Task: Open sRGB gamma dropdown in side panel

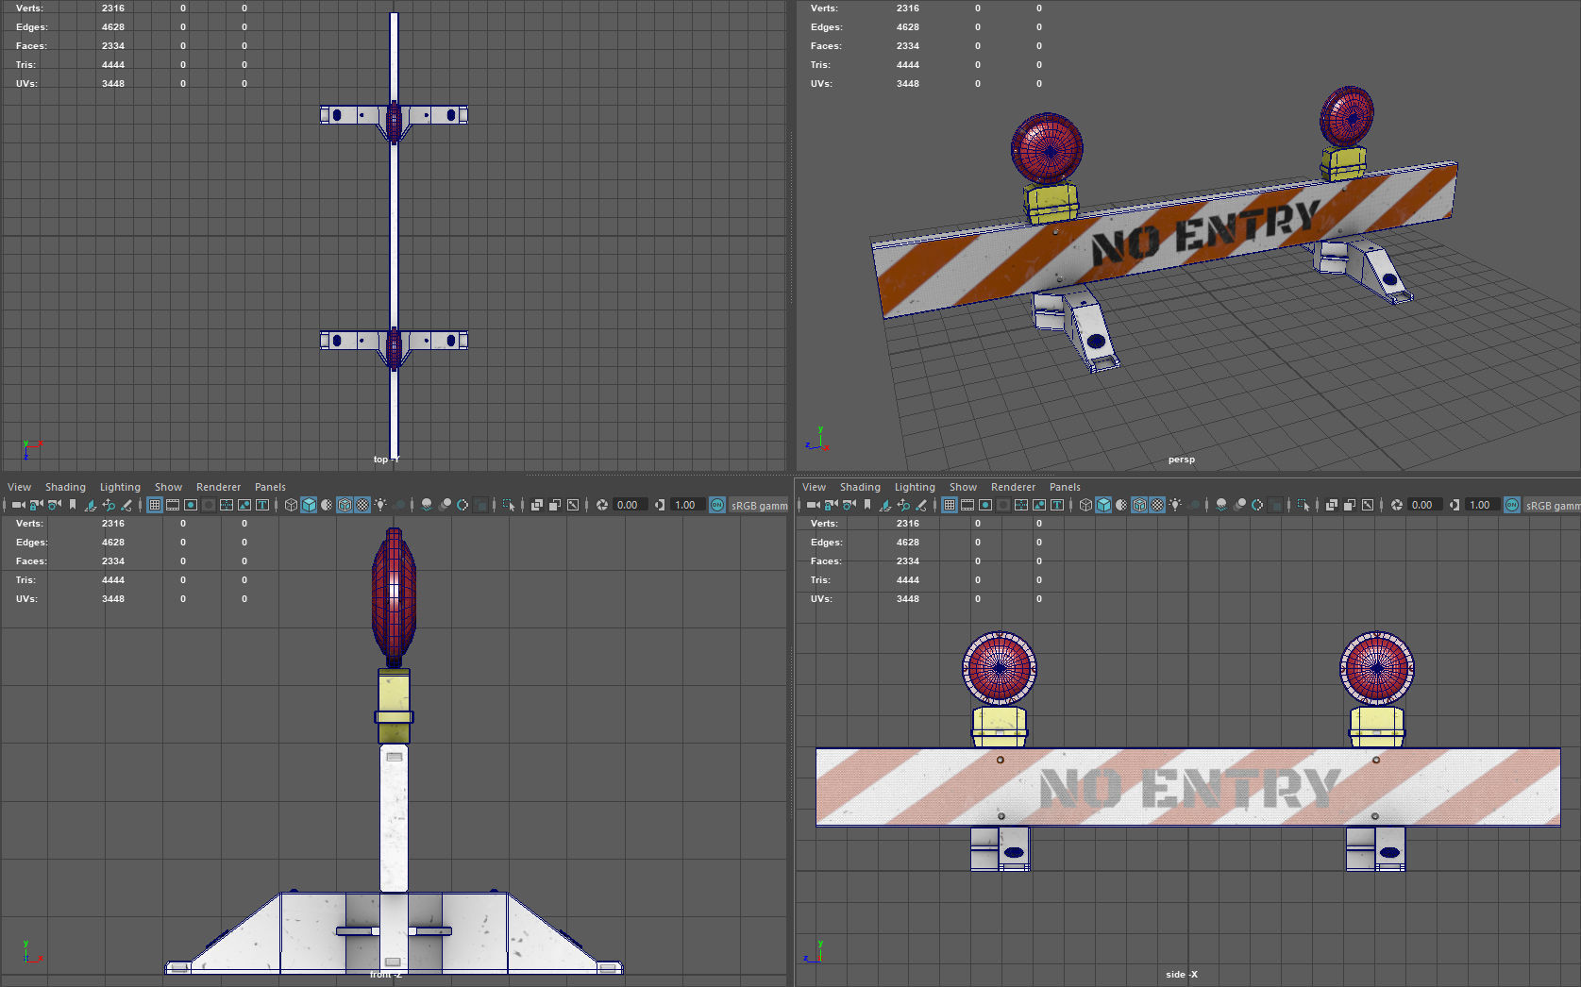Action: click(x=1554, y=505)
